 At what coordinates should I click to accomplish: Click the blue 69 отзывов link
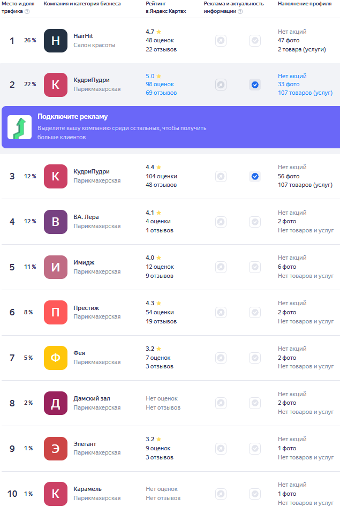pyautogui.click(x=161, y=93)
